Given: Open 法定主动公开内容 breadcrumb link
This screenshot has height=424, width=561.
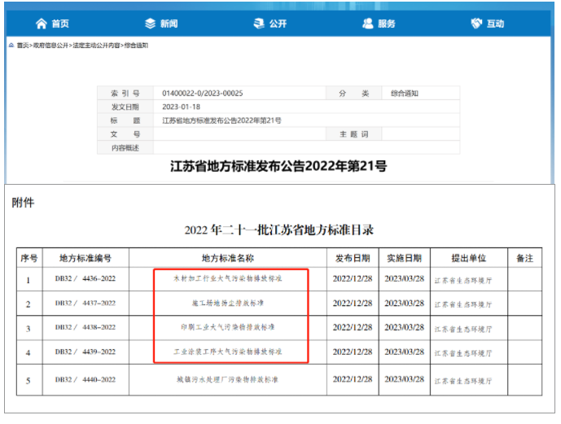Looking at the screenshot, I should click(x=96, y=46).
